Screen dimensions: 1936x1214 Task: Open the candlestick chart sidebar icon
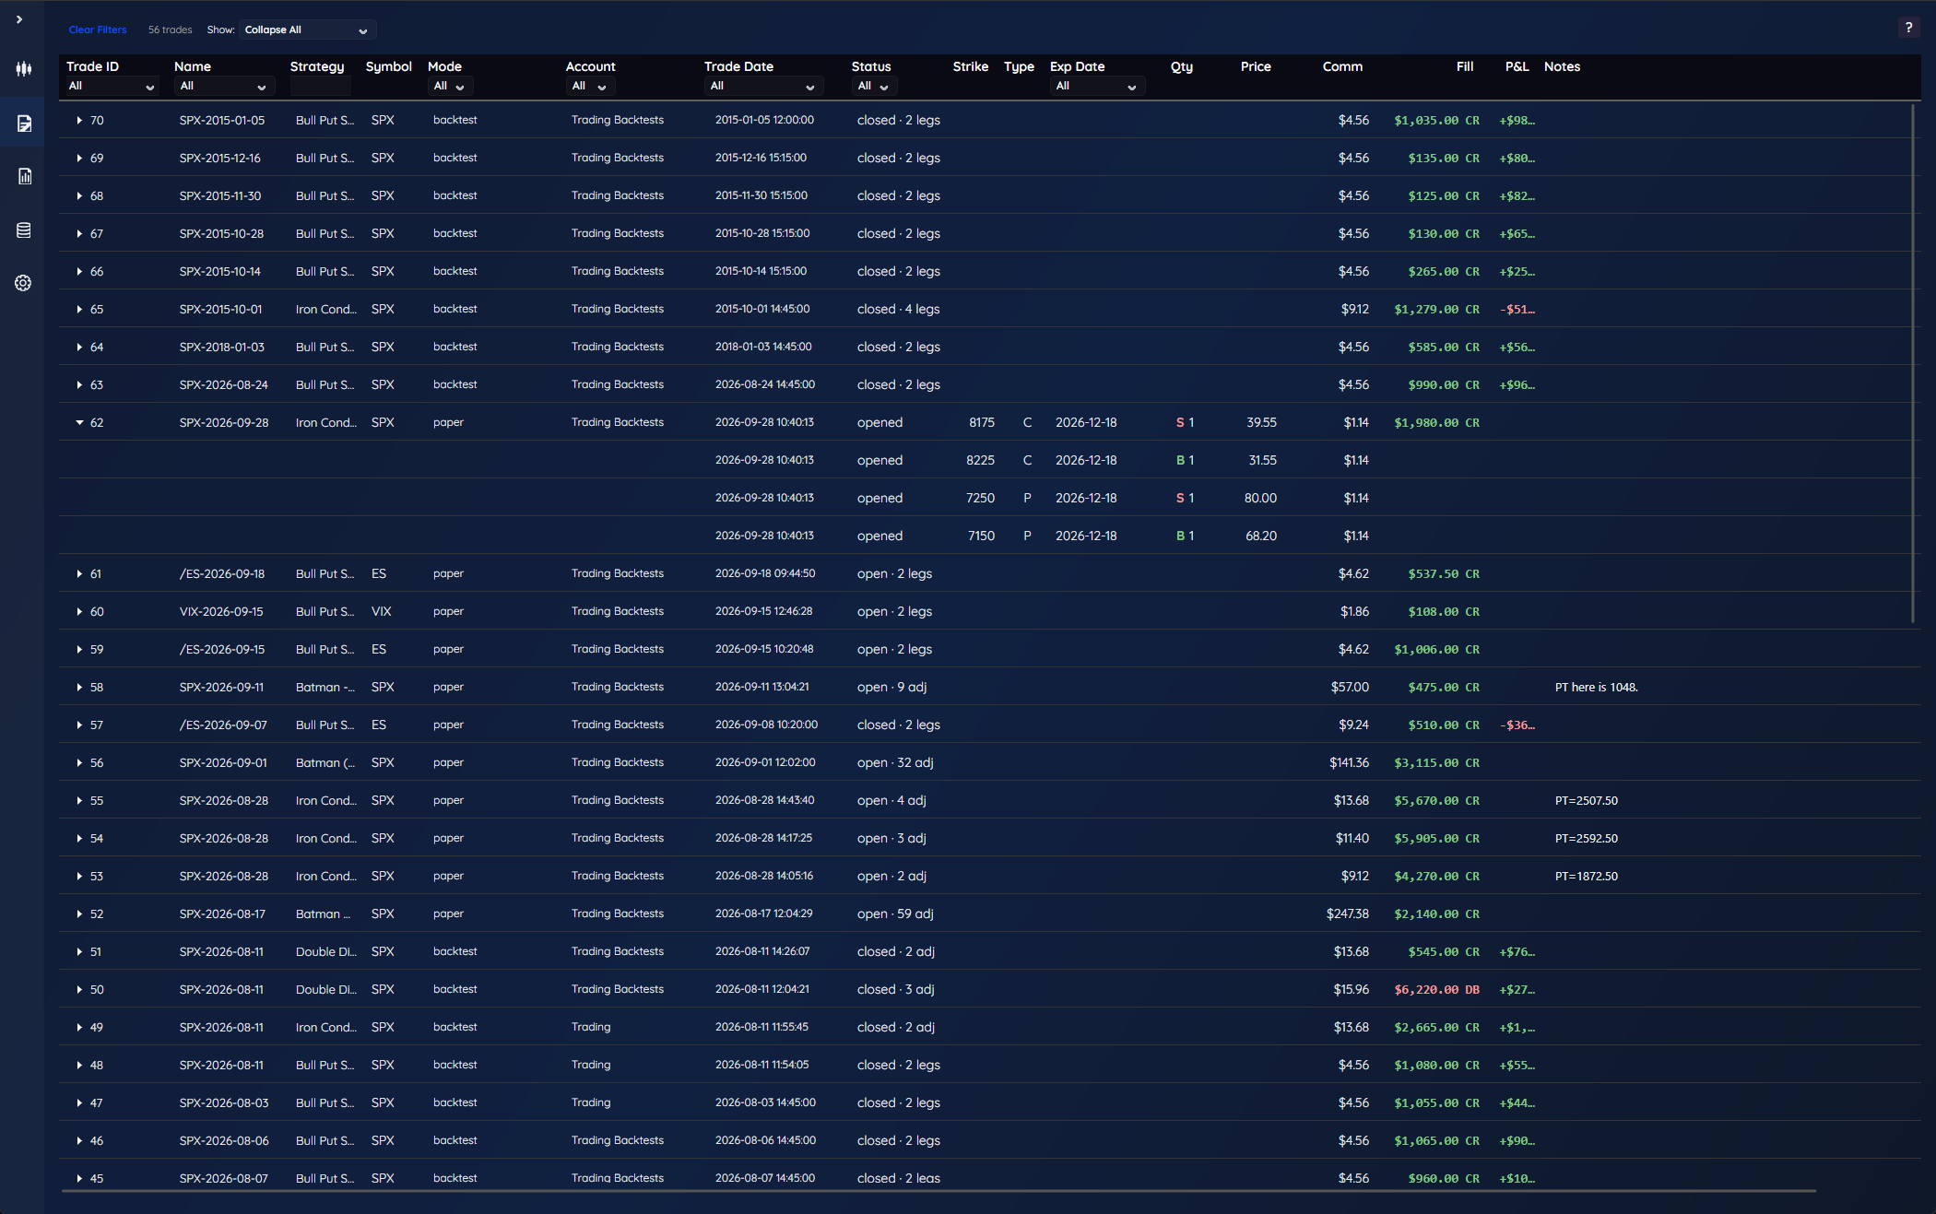[23, 69]
